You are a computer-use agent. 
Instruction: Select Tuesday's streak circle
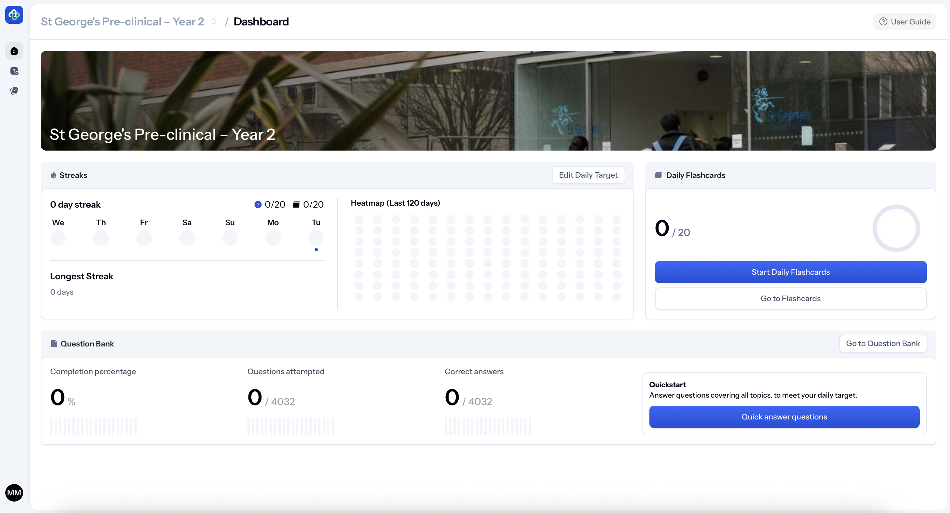(x=316, y=238)
